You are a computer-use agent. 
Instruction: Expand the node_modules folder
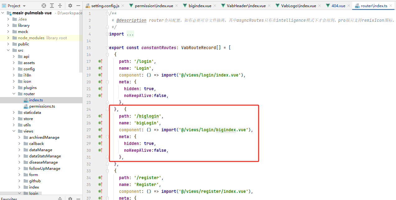8,38
